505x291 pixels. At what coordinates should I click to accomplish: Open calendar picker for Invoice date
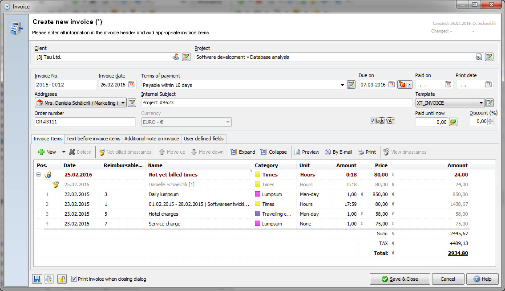coord(131,85)
